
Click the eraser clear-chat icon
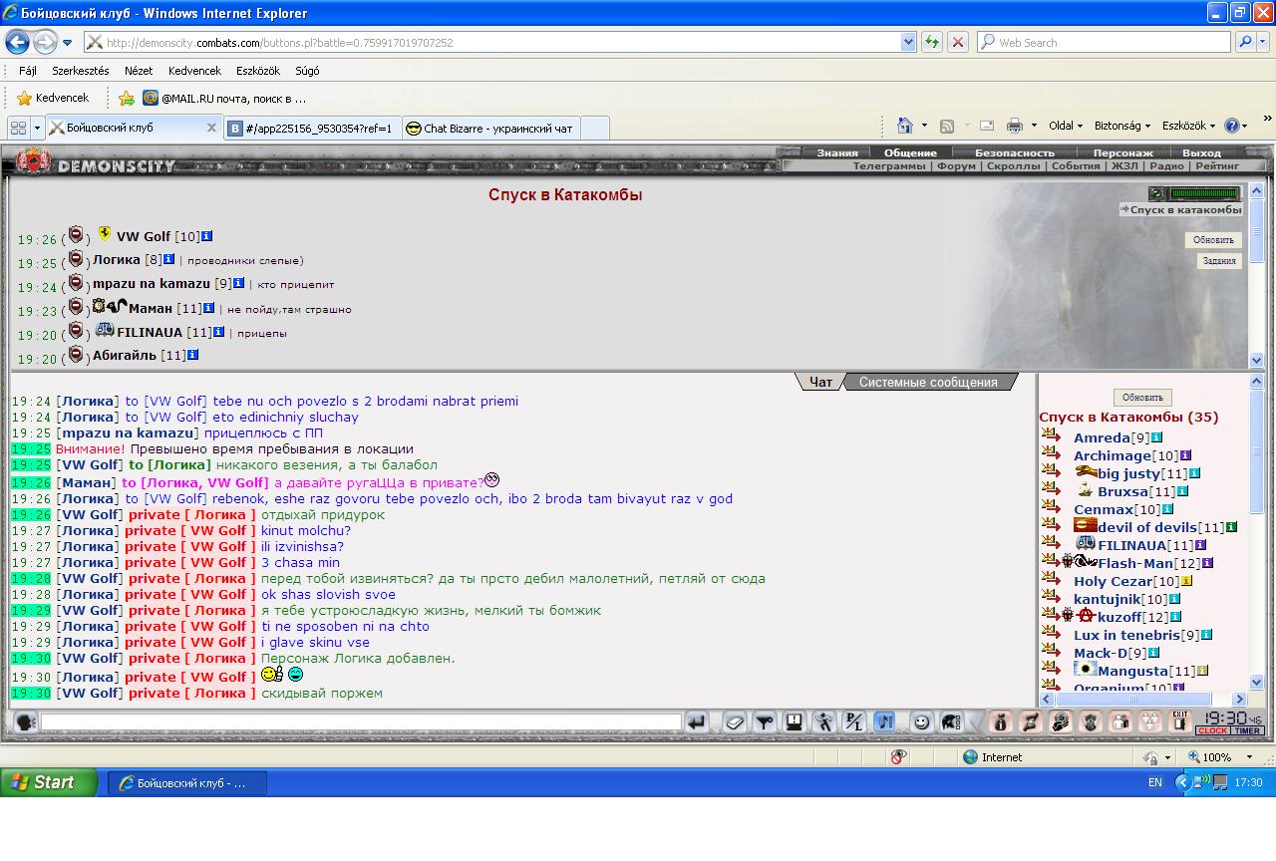click(734, 722)
